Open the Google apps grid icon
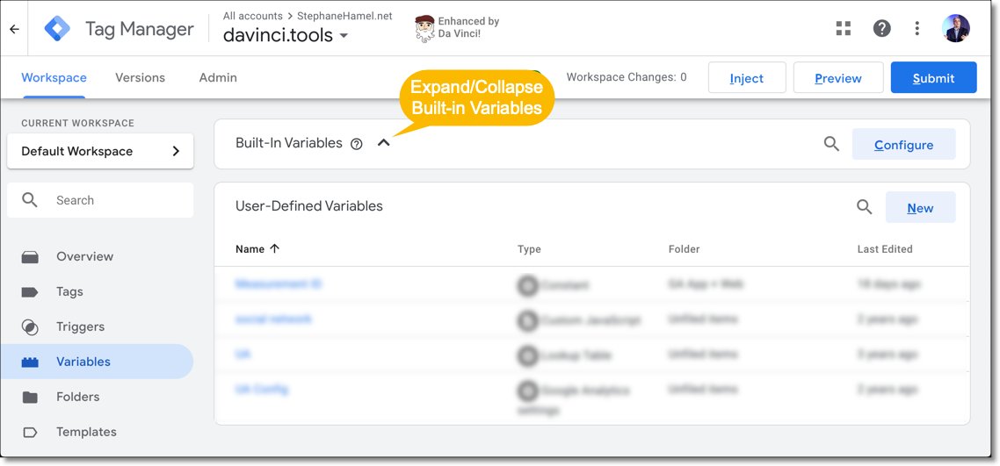Viewport: 1000px width, 466px height. (x=843, y=28)
